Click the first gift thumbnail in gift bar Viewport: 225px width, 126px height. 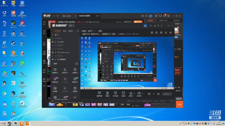pyautogui.click(x=75, y=105)
